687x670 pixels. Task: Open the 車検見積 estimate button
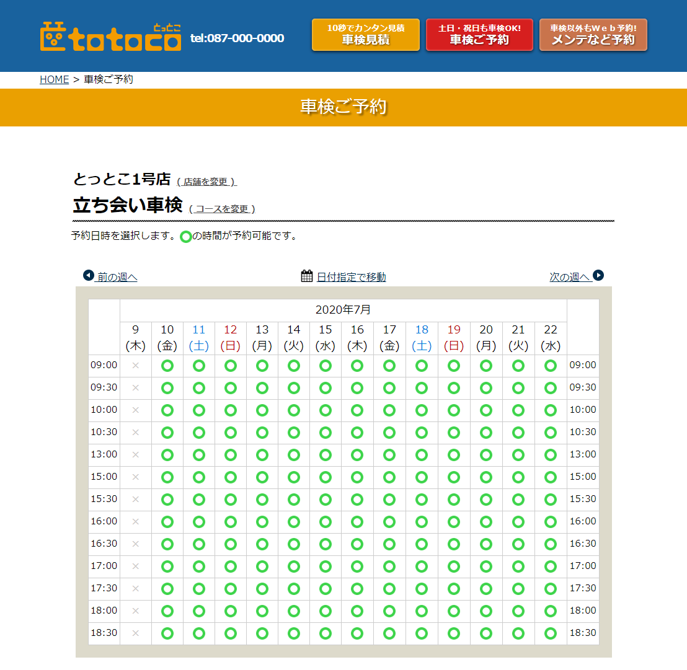point(366,35)
